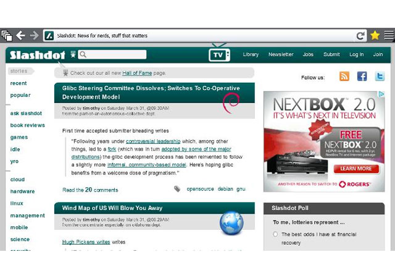
Task: Open games section
Action: [19, 137]
